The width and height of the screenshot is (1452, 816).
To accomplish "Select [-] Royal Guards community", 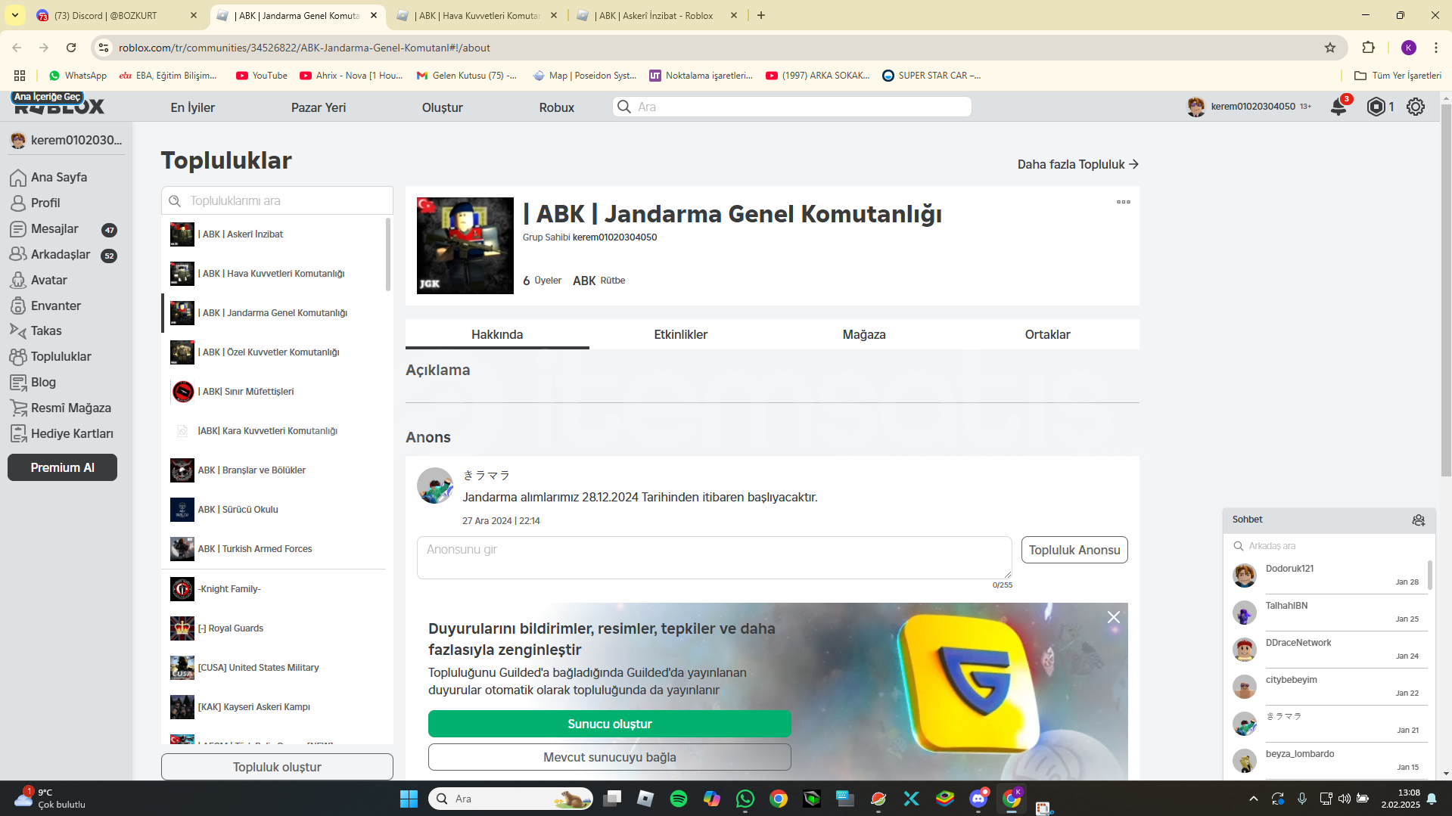I will point(274,628).
